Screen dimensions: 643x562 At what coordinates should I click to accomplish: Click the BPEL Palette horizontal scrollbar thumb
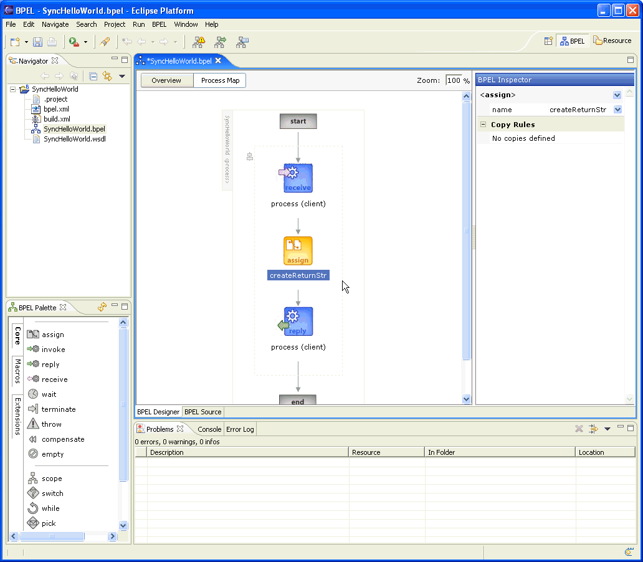coord(52,536)
